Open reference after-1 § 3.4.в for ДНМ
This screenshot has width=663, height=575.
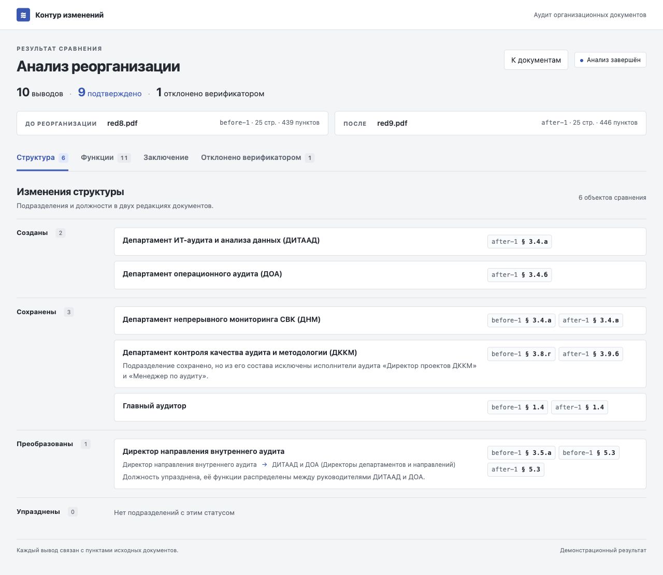click(590, 320)
